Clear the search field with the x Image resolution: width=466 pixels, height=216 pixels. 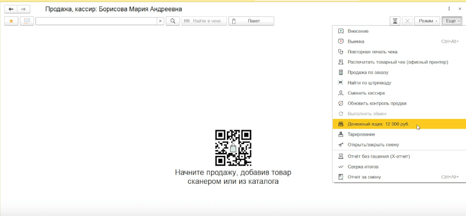pyautogui.click(x=160, y=21)
